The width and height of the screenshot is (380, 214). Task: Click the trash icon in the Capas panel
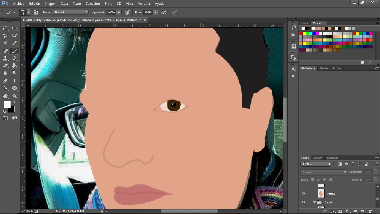pos(370,211)
